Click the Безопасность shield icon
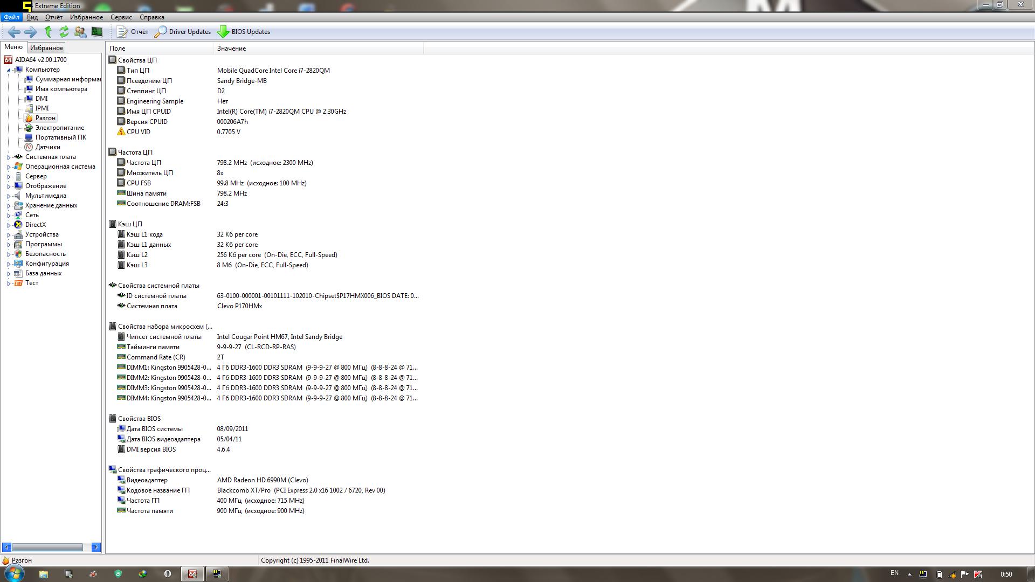This screenshot has width=1035, height=582. (18, 254)
